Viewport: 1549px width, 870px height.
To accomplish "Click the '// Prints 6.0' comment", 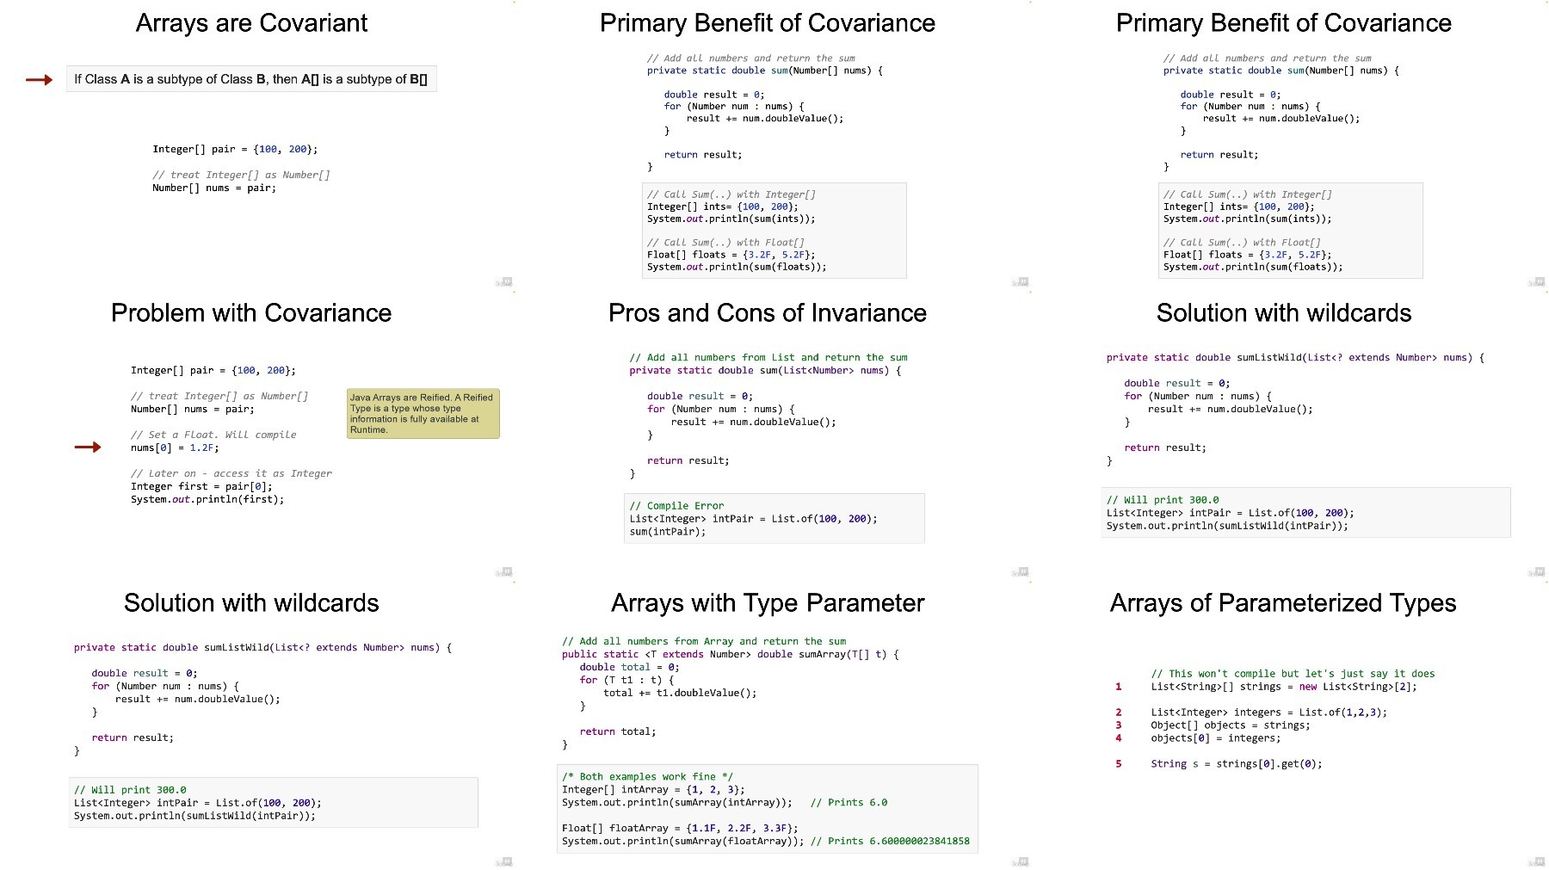I will point(849,802).
